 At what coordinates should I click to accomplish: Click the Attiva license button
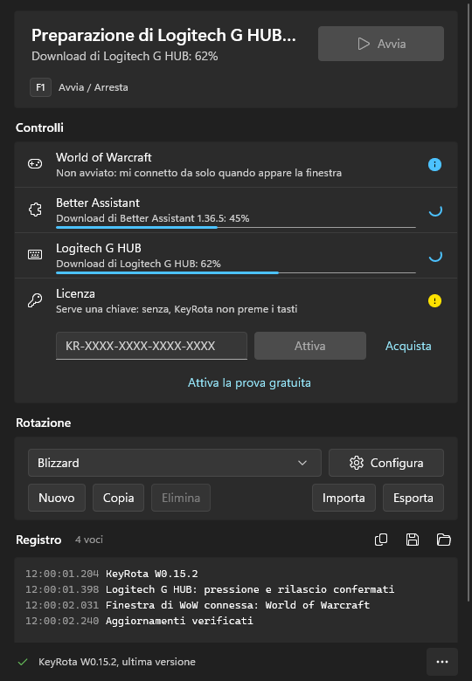pyautogui.click(x=310, y=346)
